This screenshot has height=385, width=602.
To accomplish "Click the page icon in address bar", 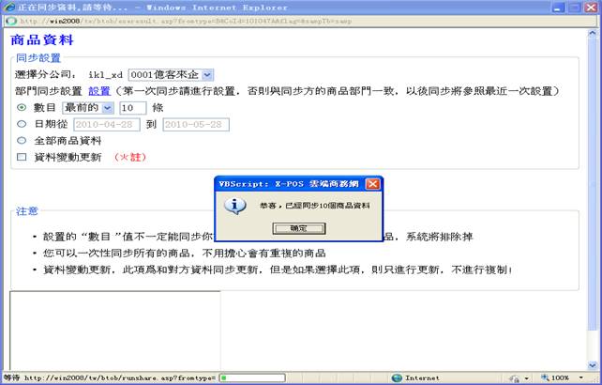I will tap(11, 20).
